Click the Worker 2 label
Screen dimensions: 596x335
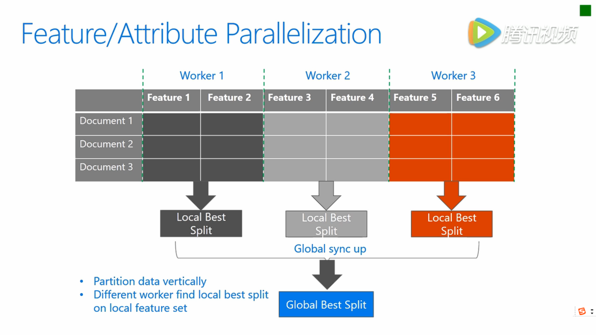tap(327, 76)
